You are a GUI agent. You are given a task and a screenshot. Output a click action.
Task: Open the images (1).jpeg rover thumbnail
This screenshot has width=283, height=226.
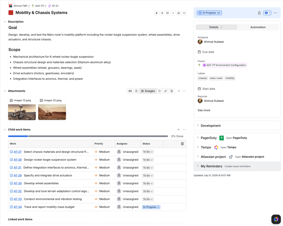22,112
